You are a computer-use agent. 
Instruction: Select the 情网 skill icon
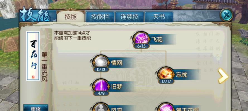(x=101, y=62)
